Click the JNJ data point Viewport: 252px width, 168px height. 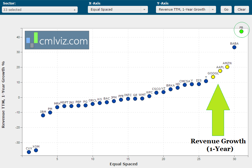pos(71,106)
